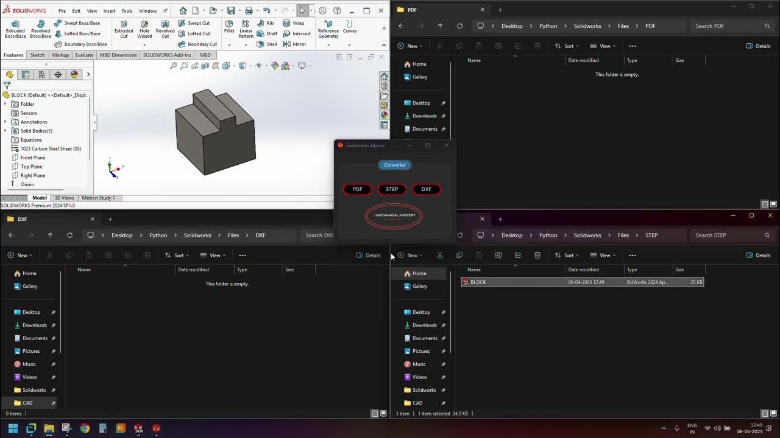Click the Draft tool

(x=267, y=33)
